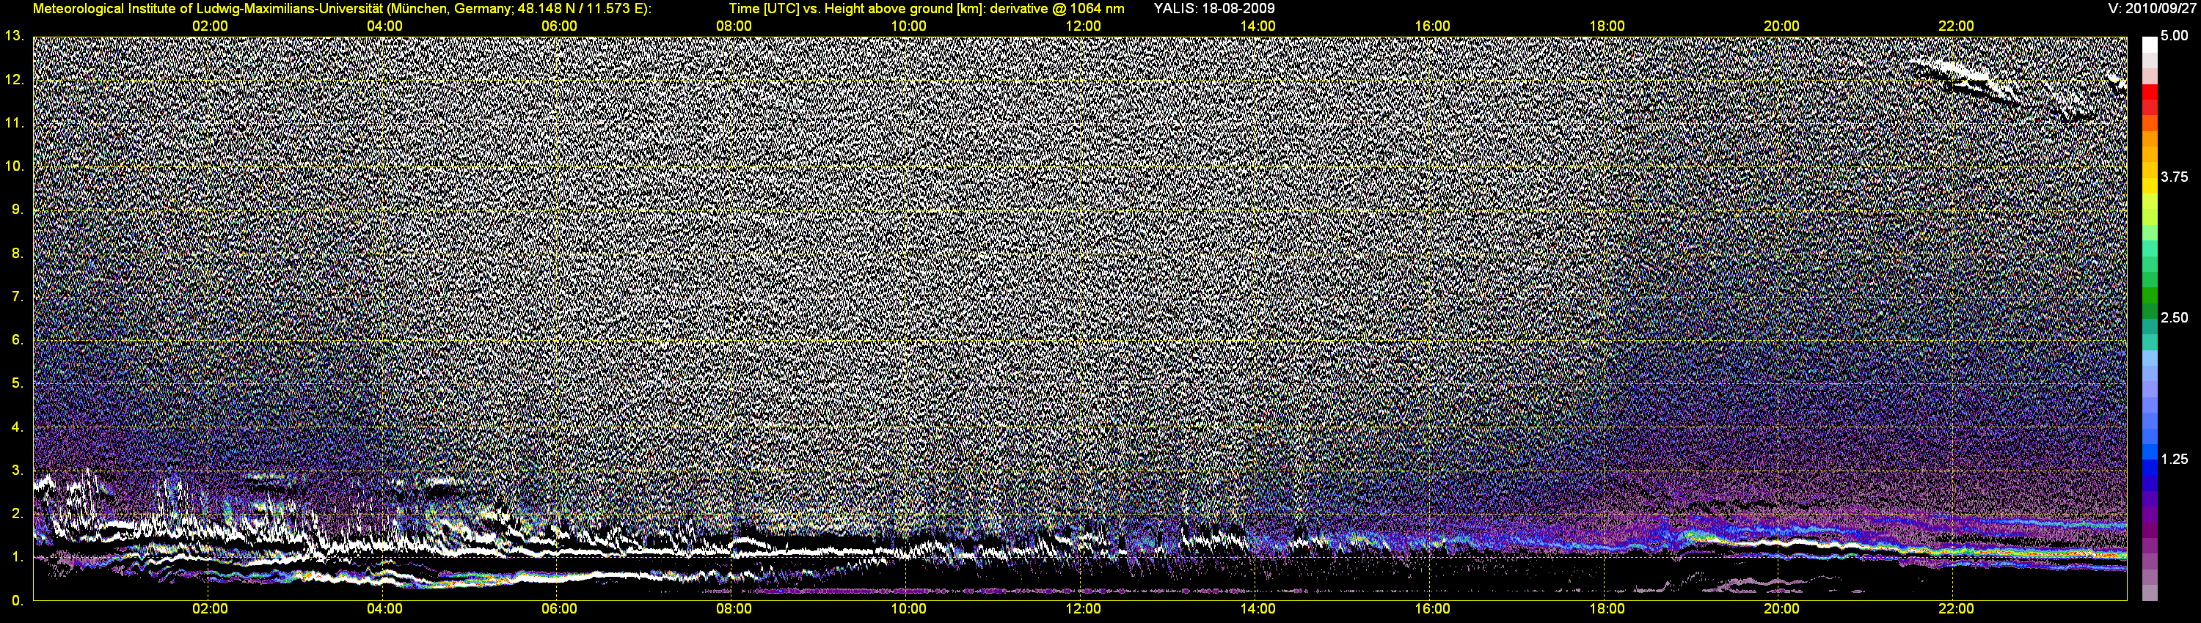Click the '10.' height axis label
The height and width of the screenshot is (623, 2201).
tap(15, 166)
